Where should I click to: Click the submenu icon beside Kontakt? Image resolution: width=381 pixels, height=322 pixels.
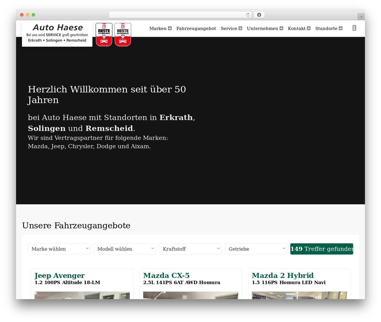(309, 29)
